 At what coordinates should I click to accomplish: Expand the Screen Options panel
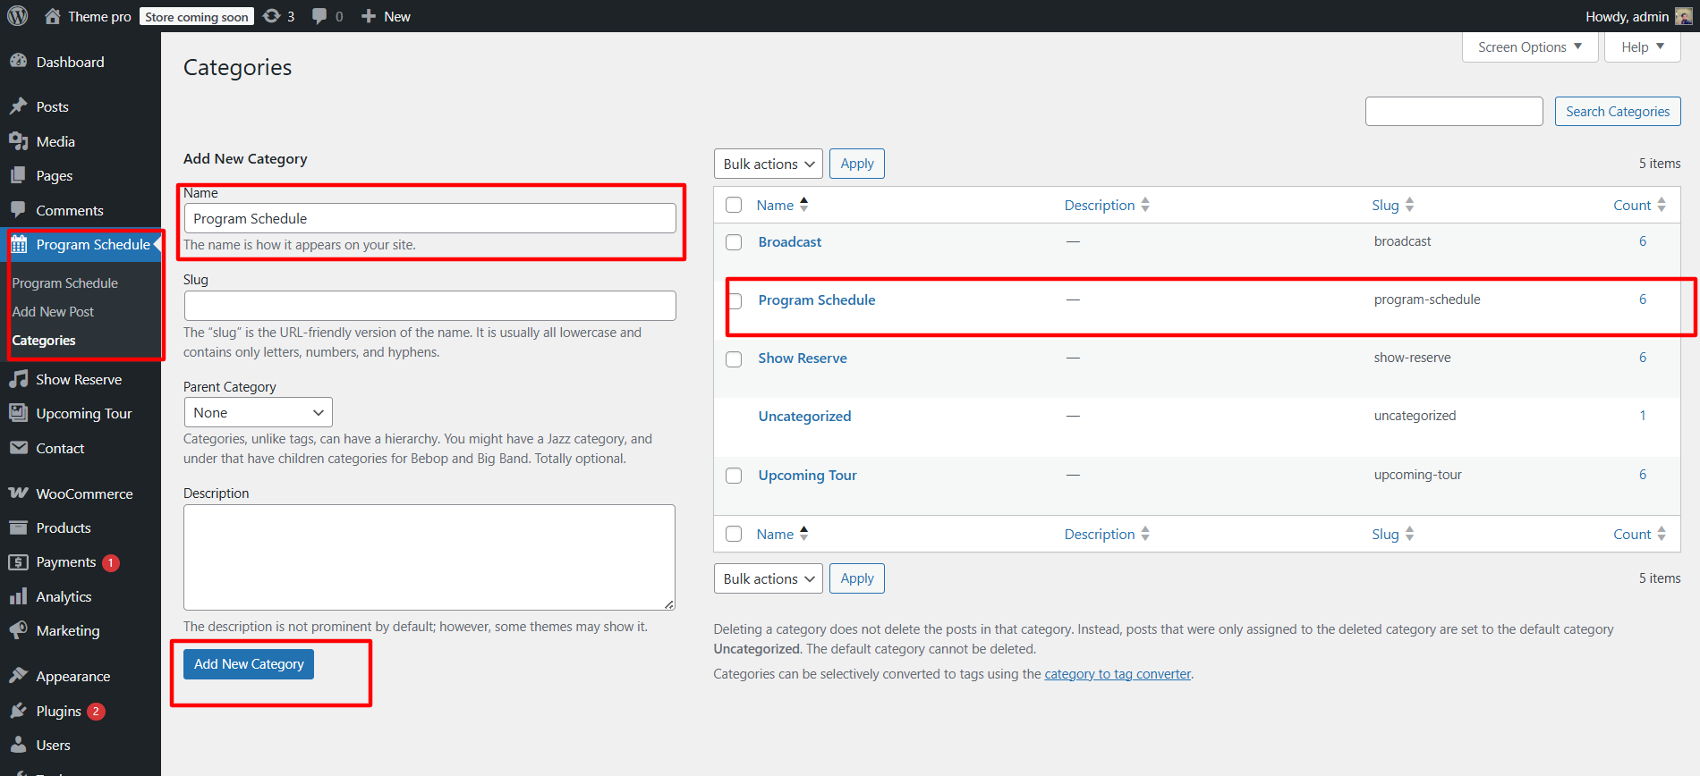[x=1529, y=46]
